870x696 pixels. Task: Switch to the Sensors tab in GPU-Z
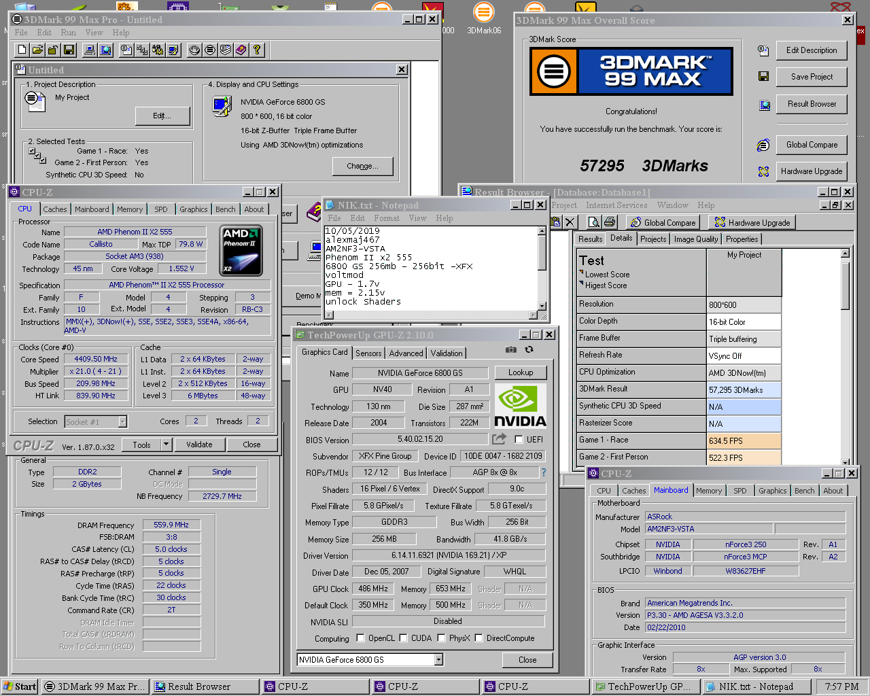tap(368, 353)
